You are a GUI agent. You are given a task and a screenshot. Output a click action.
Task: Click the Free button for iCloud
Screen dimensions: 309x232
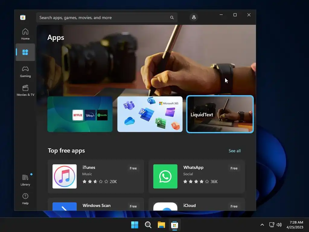point(234,206)
